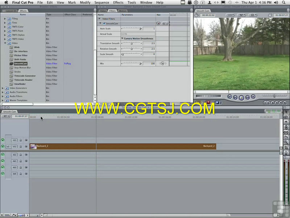The width and height of the screenshot is (290, 218).
Task: Switch to the Motion tab in Viewer
Action: tap(123, 11)
